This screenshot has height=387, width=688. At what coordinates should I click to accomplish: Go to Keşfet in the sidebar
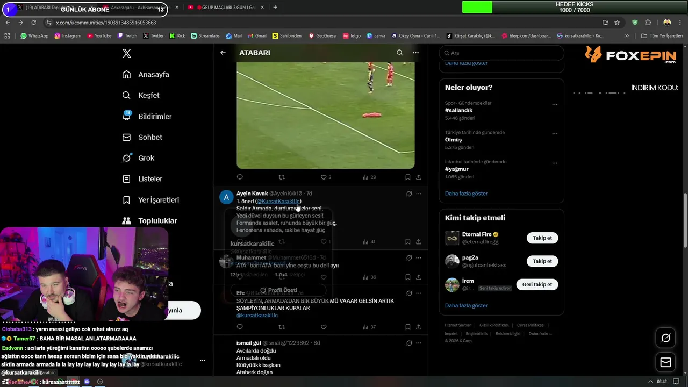141,95
